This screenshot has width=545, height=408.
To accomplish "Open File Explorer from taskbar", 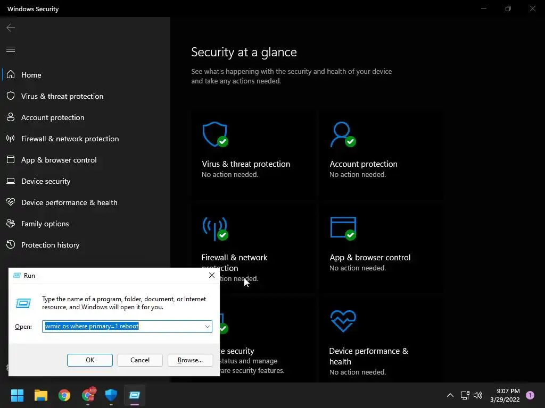I will (x=40, y=395).
